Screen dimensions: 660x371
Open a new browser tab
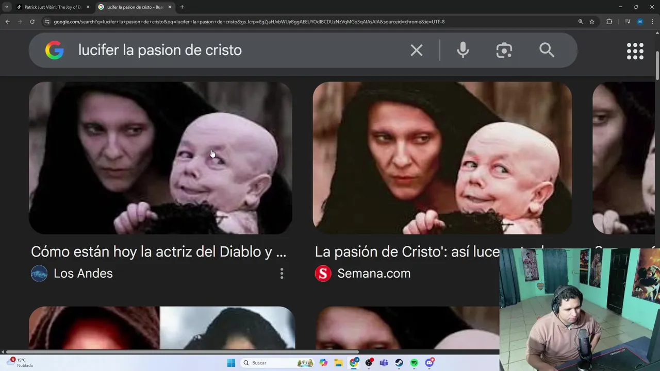pyautogui.click(x=182, y=7)
